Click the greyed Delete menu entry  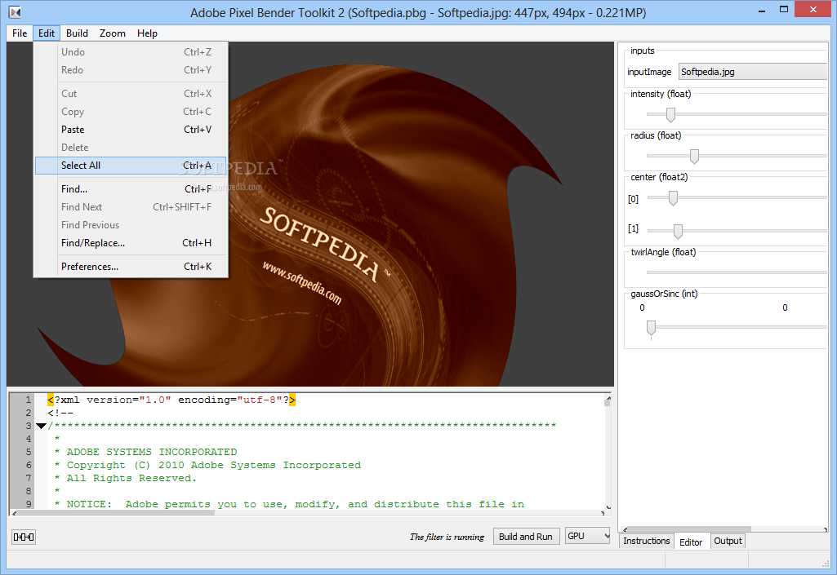coord(131,148)
